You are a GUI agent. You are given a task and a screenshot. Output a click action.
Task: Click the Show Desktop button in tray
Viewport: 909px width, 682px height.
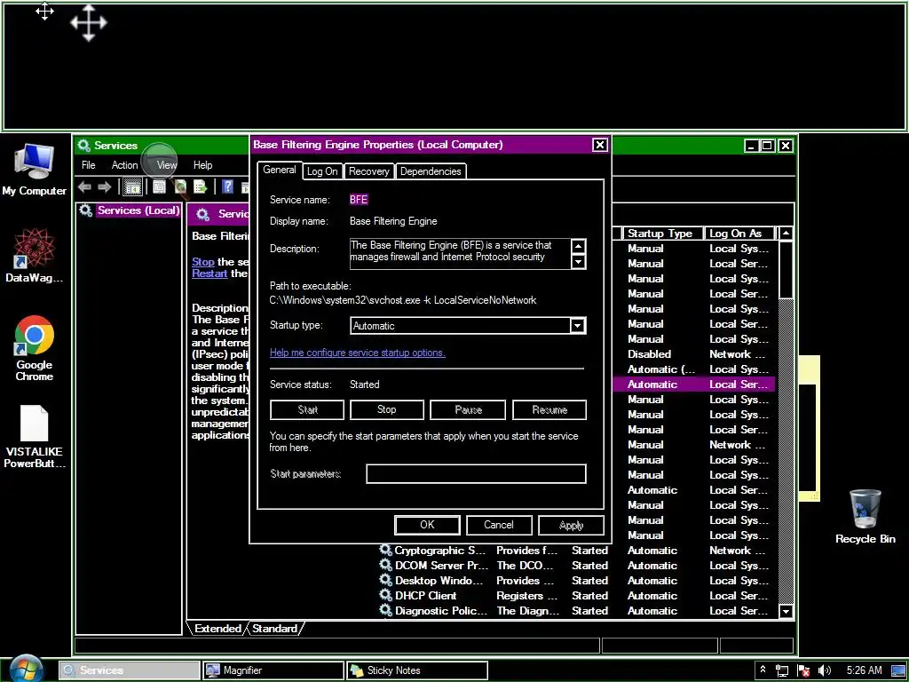898,670
